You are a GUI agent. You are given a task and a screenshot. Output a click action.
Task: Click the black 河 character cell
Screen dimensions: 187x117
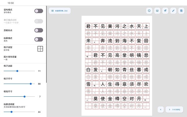pos(117,26)
